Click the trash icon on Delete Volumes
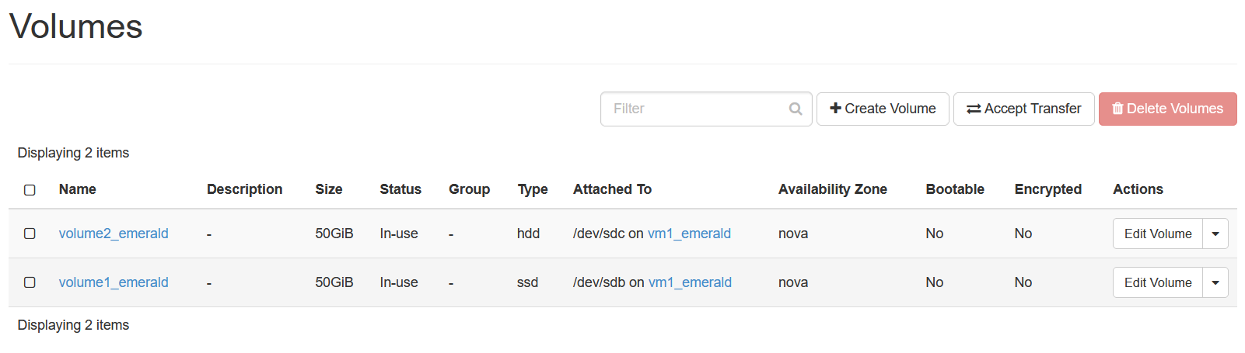Viewport: 1245px width, 353px height. tap(1117, 109)
